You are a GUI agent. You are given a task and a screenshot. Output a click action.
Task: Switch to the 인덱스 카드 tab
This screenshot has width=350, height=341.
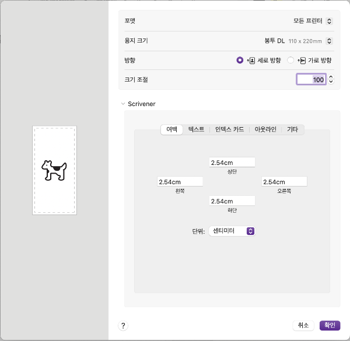click(229, 129)
